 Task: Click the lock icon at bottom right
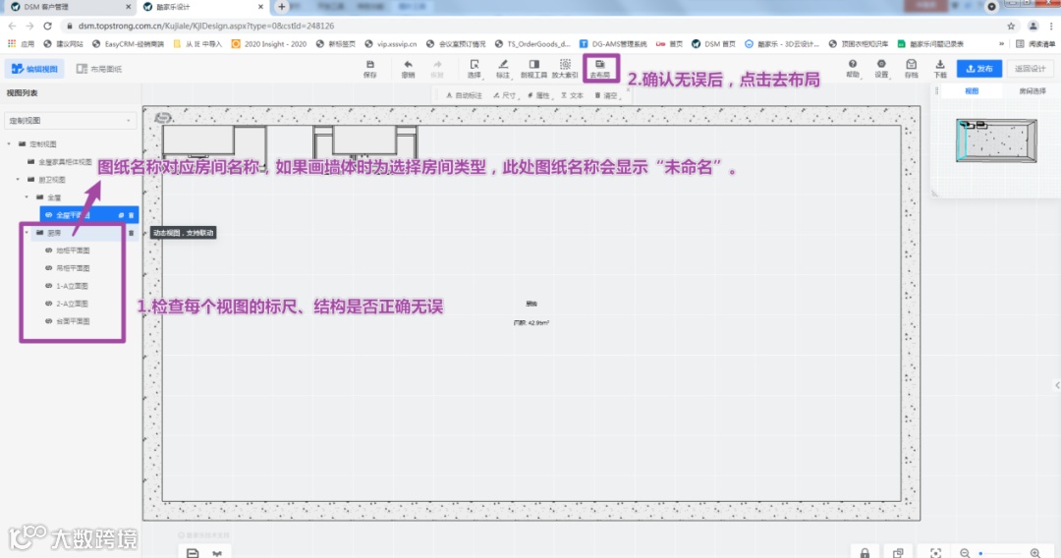click(865, 552)
